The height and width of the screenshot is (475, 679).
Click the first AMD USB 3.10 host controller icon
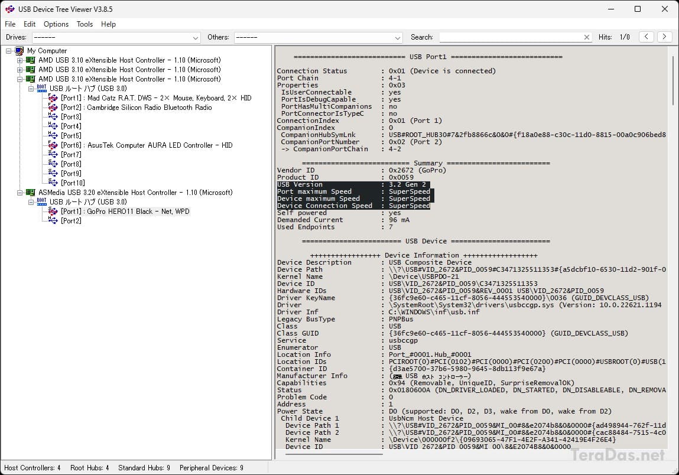pos(30,60)
